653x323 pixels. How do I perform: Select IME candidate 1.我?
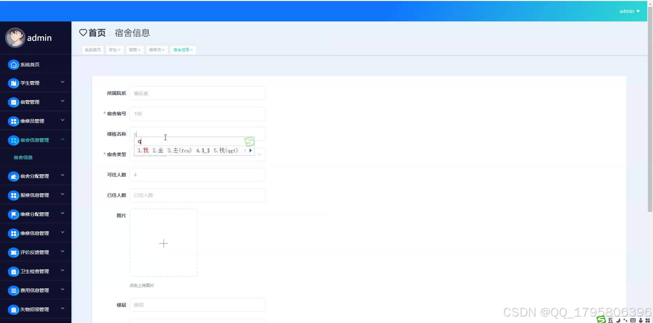click(x=143, y=150)
